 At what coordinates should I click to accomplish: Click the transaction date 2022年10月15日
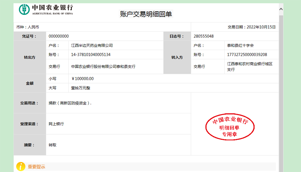point(261,27)
